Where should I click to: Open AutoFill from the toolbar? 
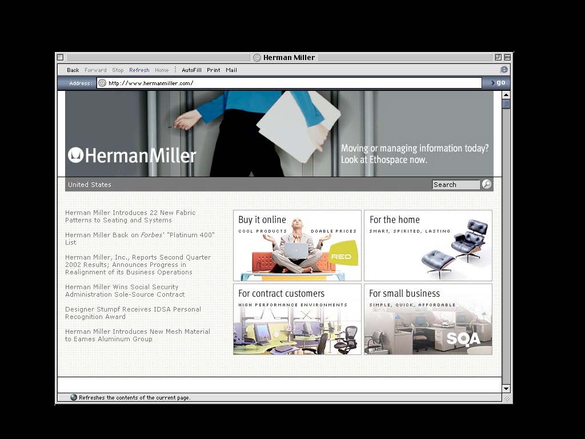tap(191, 70)
